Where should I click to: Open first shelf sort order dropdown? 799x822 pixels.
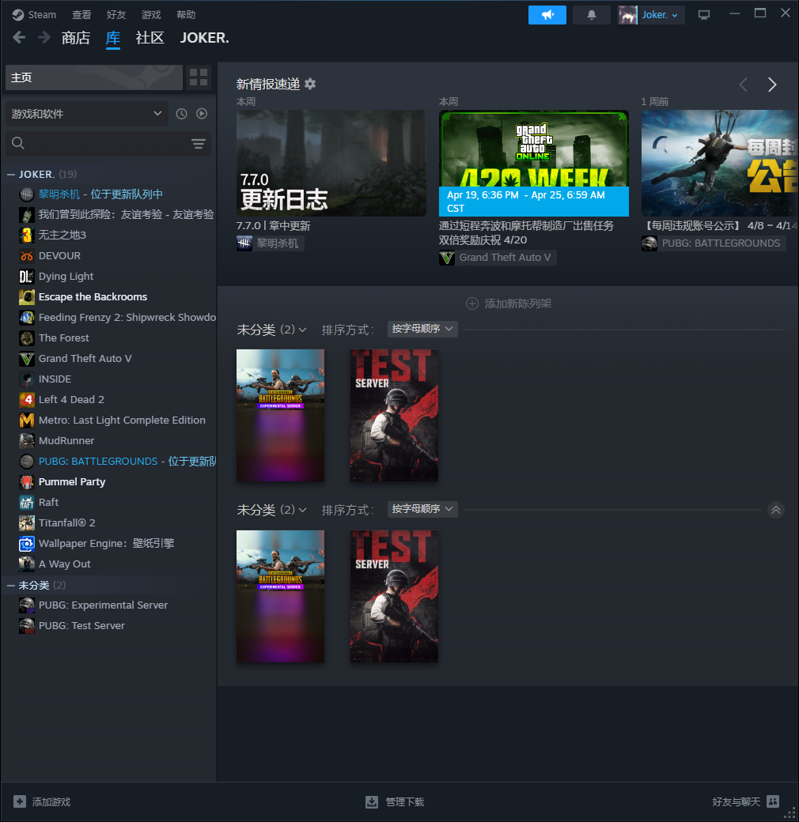tap(422, 329)
